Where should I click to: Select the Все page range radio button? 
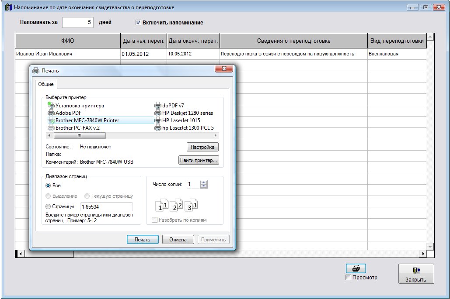(48, 186)
